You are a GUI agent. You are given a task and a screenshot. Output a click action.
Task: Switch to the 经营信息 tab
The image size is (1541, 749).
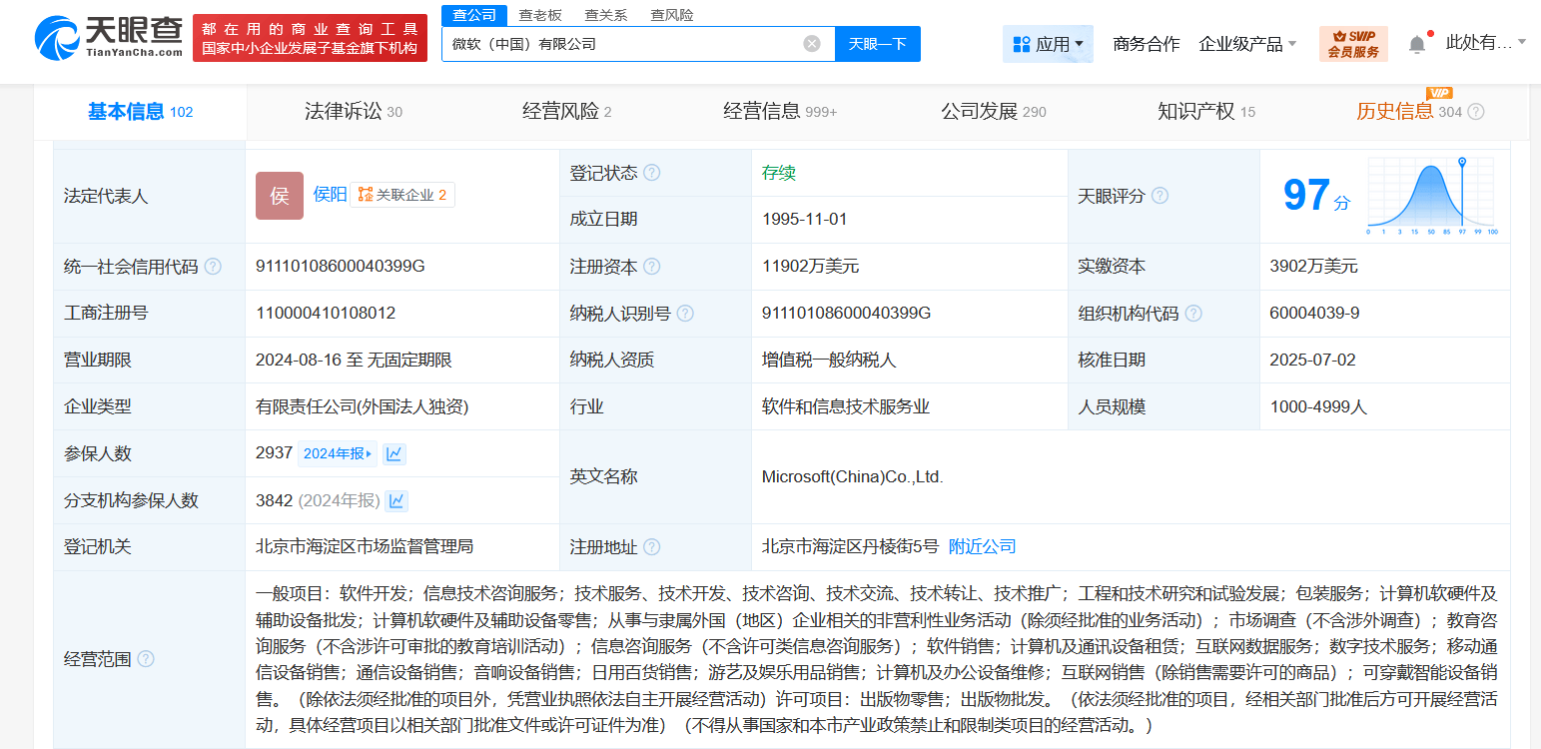[780, 112]
